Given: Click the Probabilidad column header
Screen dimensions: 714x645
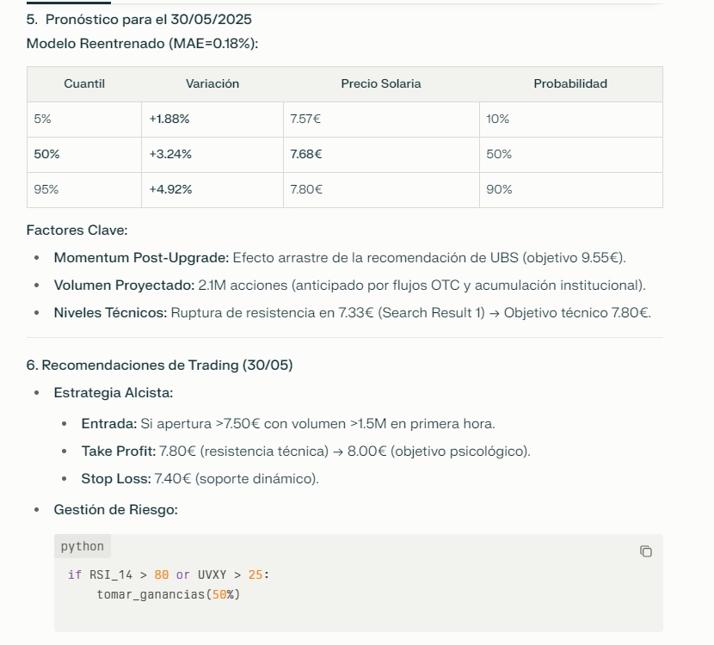Looking at the screenshot, I should click(x=570, y=83).
